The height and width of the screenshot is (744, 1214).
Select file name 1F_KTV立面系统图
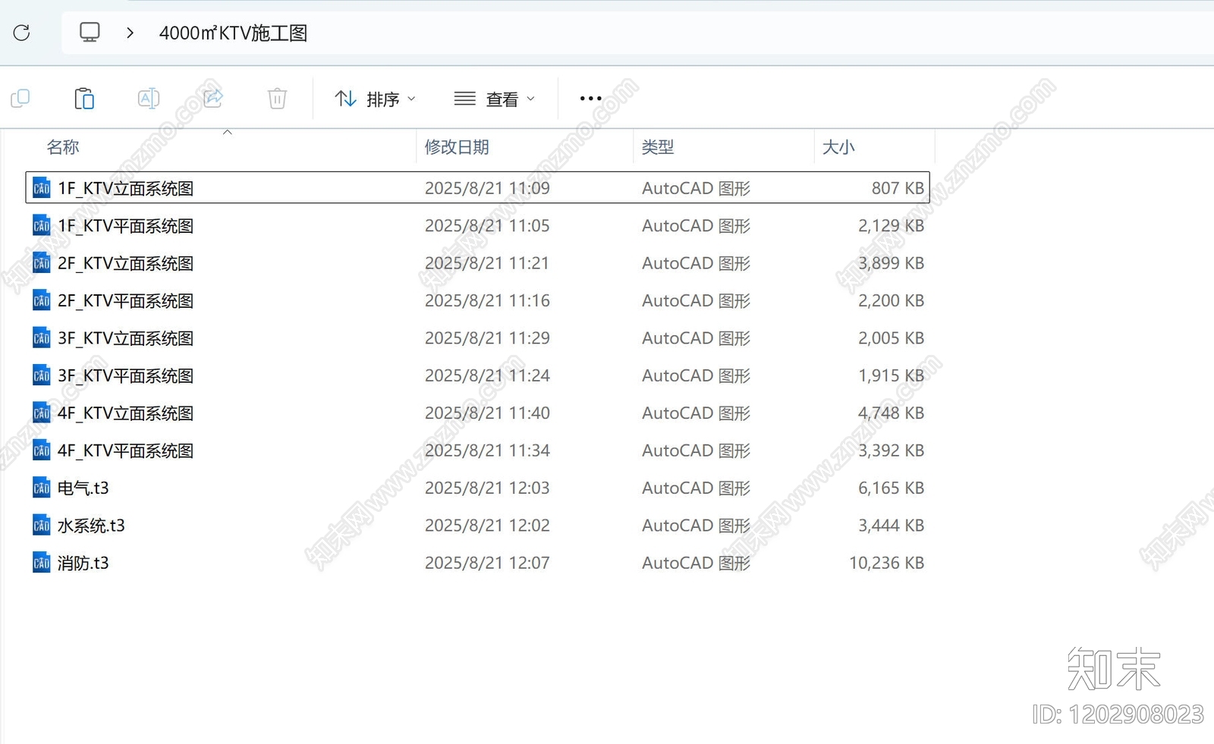point(126,188)
